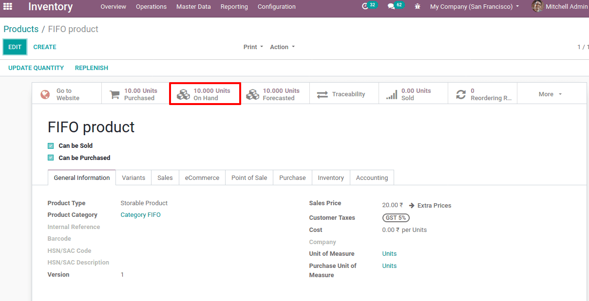589x301 pixels.
Task: Open the Category FIFO link
Action: click(140, 215)
